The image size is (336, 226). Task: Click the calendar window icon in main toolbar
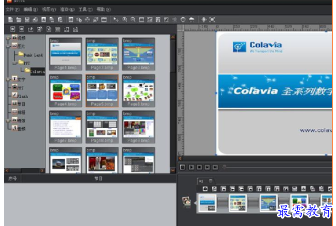pyautogui.click(x=104, y=20)
